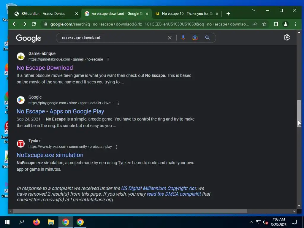
Task: Click the GameFabrique site favicon
Action: [21, 56]
